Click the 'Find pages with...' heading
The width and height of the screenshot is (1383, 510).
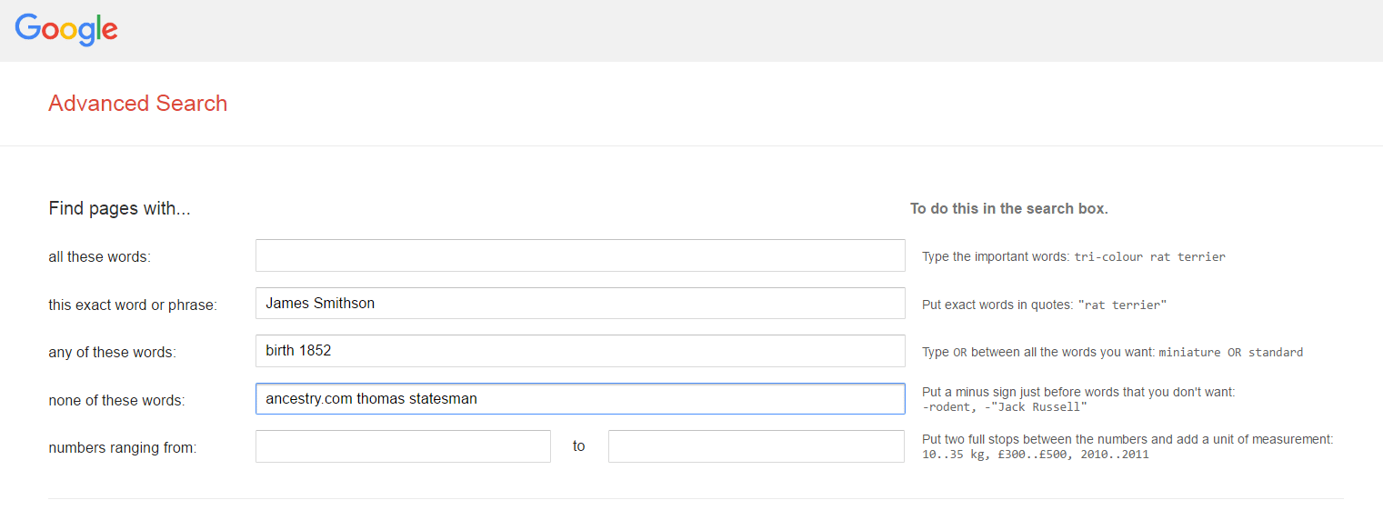click(x=119, y=209)
